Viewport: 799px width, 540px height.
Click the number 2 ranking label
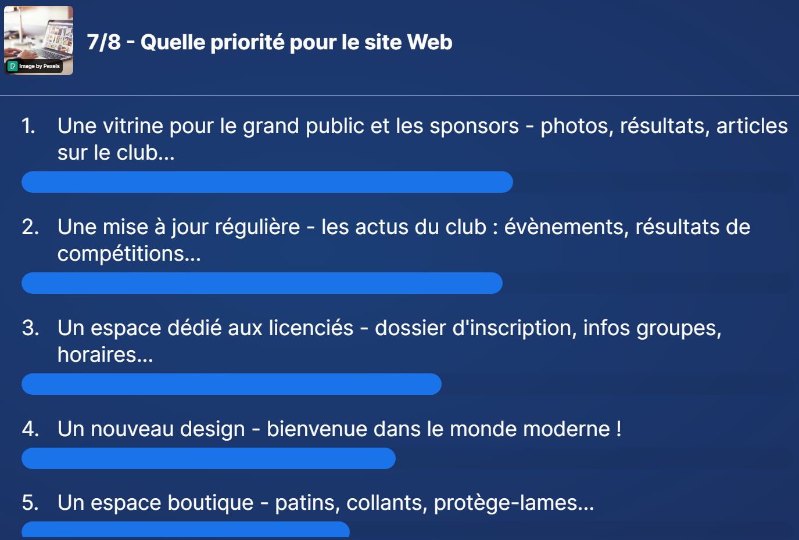tap(30, 227)
